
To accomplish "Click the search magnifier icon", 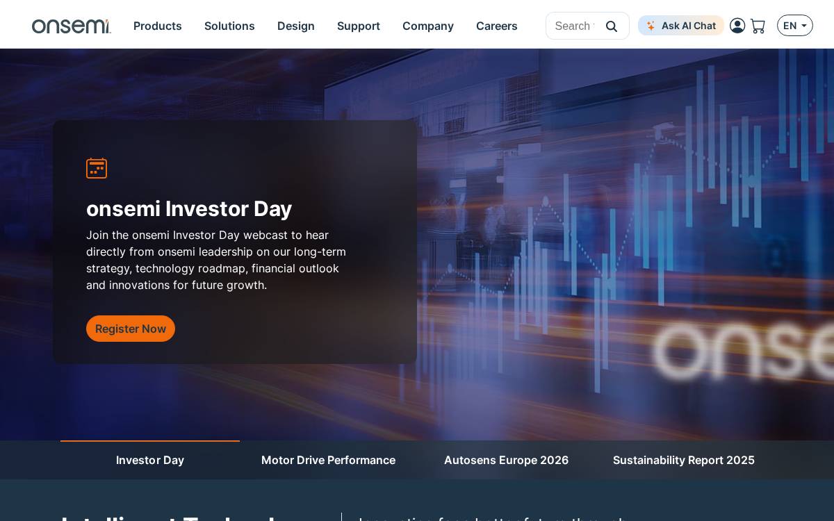I will click(x=612, y=26).
